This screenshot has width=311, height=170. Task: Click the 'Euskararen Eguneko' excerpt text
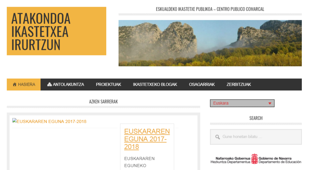(x=139, y=162)
